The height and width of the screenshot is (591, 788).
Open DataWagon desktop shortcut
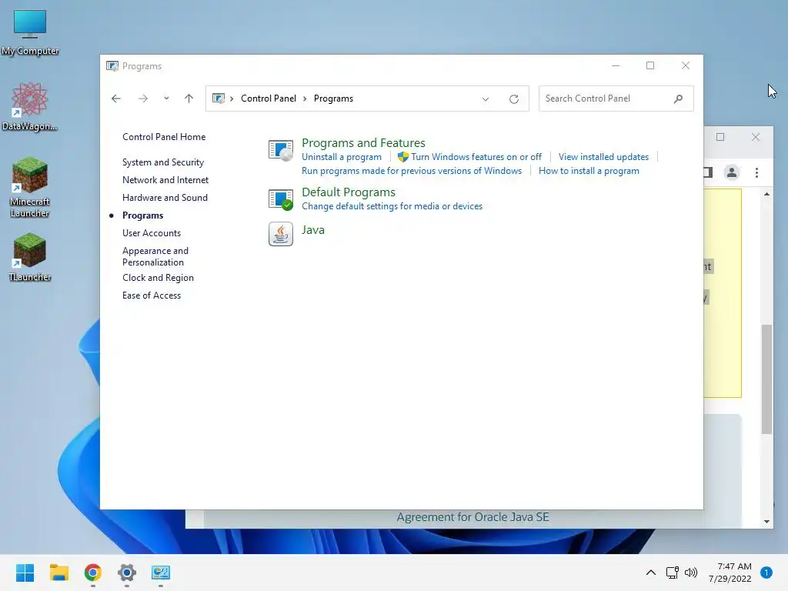coord(30,106)
